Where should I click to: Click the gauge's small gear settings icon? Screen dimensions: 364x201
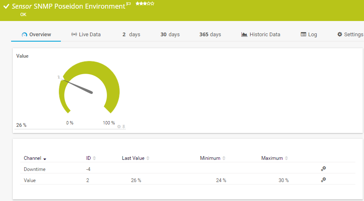[119, 126]
